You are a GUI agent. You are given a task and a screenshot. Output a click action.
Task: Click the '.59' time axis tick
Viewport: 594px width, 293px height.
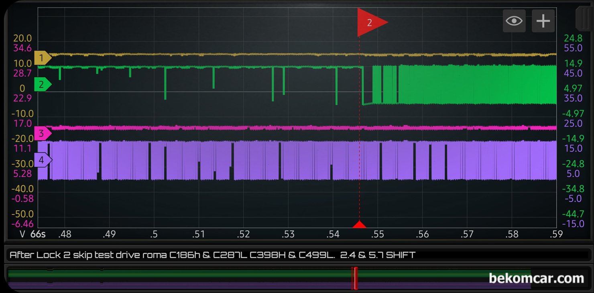pos(556,234)
